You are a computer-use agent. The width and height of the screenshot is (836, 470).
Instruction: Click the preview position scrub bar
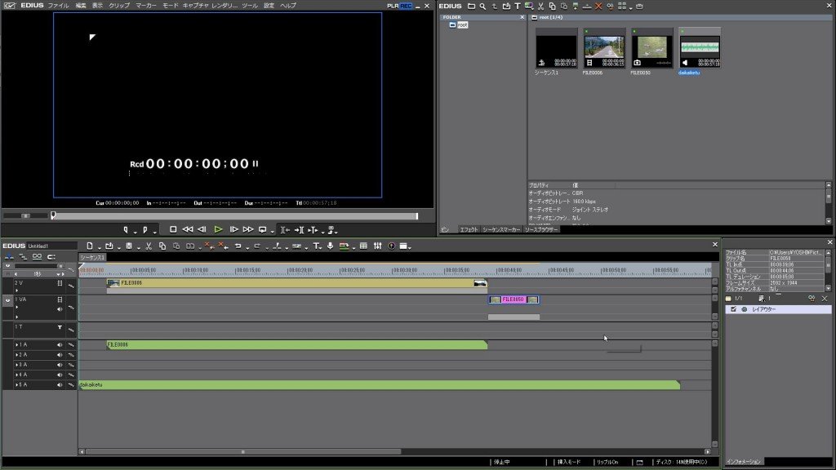tap(235, 215)
